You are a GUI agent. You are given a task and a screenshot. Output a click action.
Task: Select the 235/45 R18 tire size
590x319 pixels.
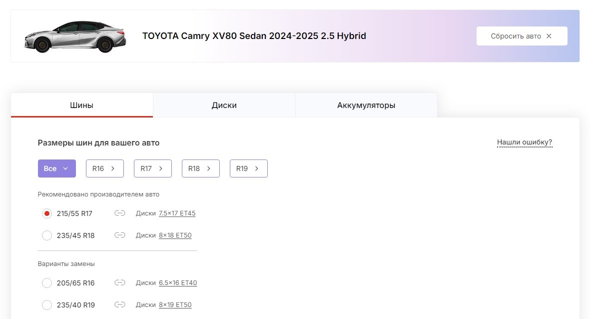pyautogui.click(x=46, y=235)
